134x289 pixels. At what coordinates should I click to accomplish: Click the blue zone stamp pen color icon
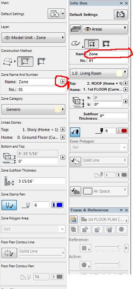(57, 205)
